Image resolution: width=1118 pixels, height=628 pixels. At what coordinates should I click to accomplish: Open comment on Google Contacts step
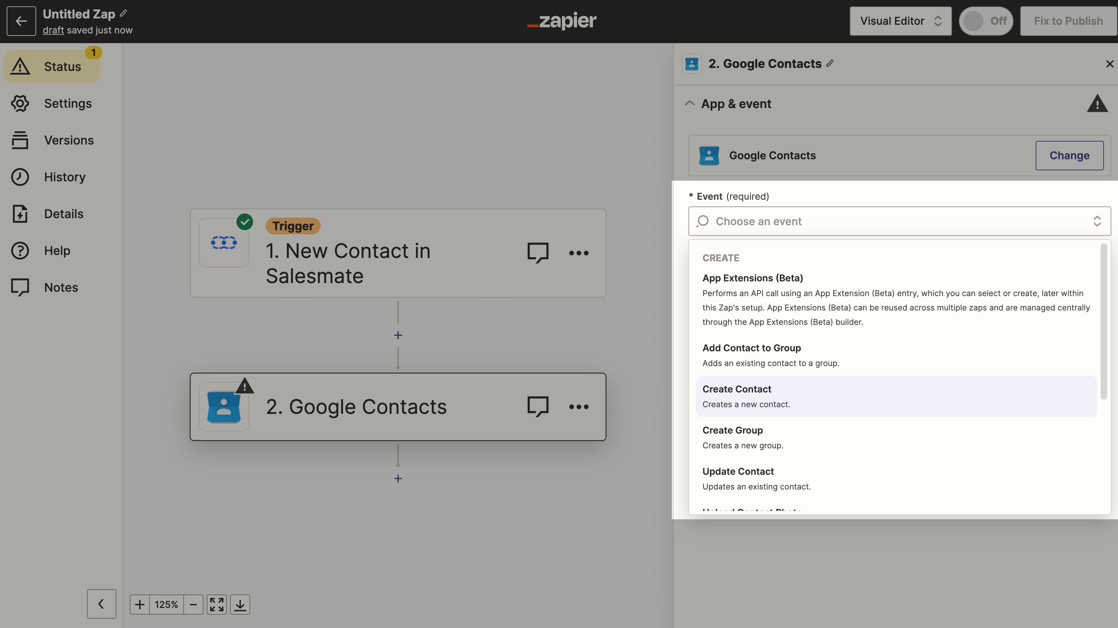pos(538,407)
